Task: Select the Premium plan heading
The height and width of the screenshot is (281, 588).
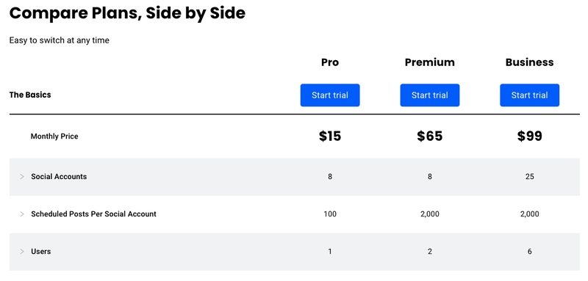Action: point(430,62)
